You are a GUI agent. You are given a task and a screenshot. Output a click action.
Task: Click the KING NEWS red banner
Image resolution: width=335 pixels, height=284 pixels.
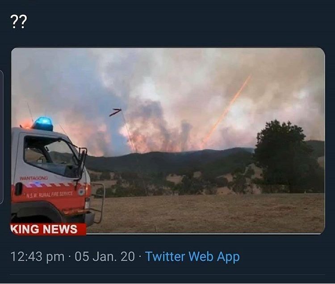(49, 229)
